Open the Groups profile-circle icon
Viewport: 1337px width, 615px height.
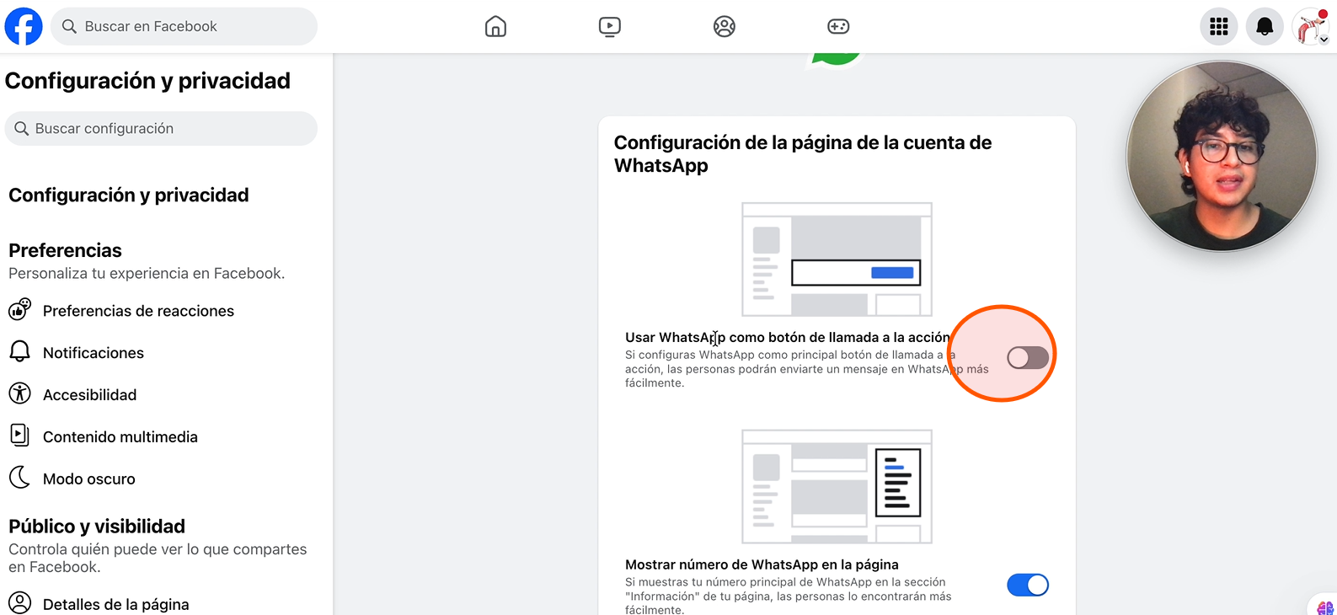point(725,27)
